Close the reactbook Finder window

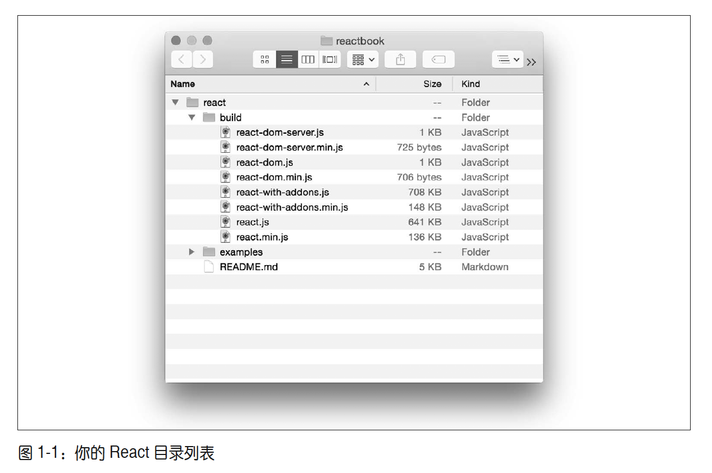point(176,40)
